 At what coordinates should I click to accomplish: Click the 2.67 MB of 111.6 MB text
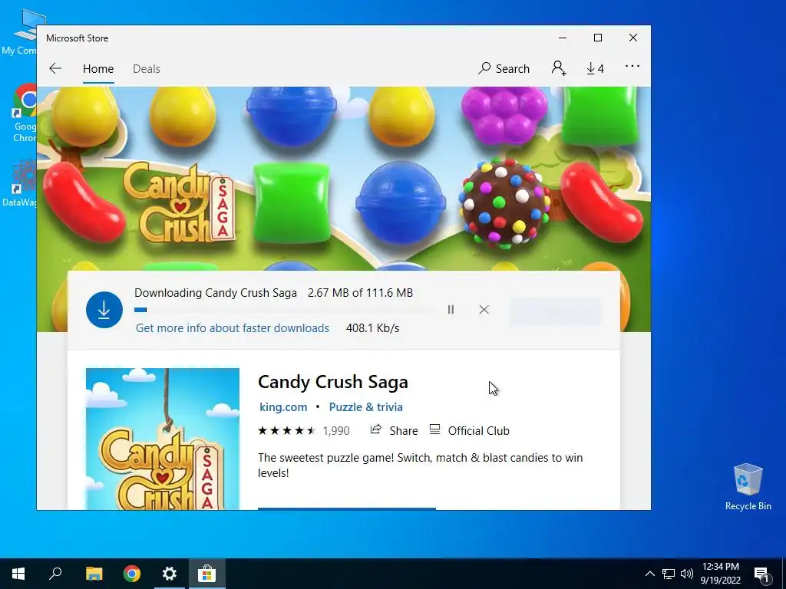pyautogui.click(x=361, y=293)
